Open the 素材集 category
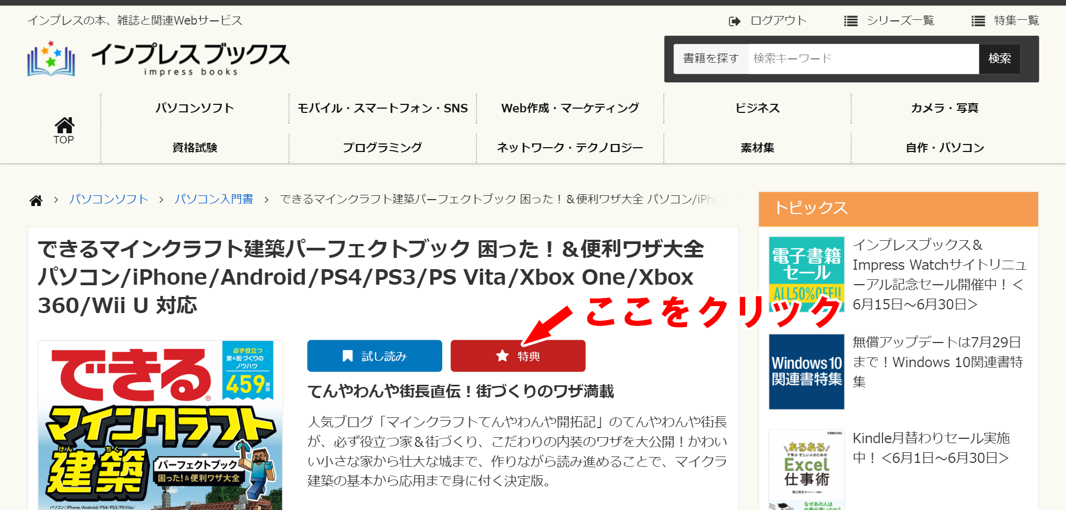This screenshot has width=1066, height=510. 758,148
